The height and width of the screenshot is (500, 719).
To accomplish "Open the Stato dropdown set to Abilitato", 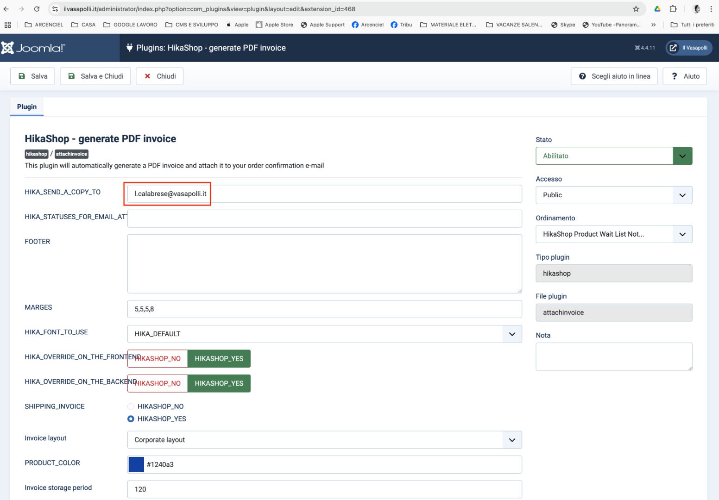I will click(614, 156).
